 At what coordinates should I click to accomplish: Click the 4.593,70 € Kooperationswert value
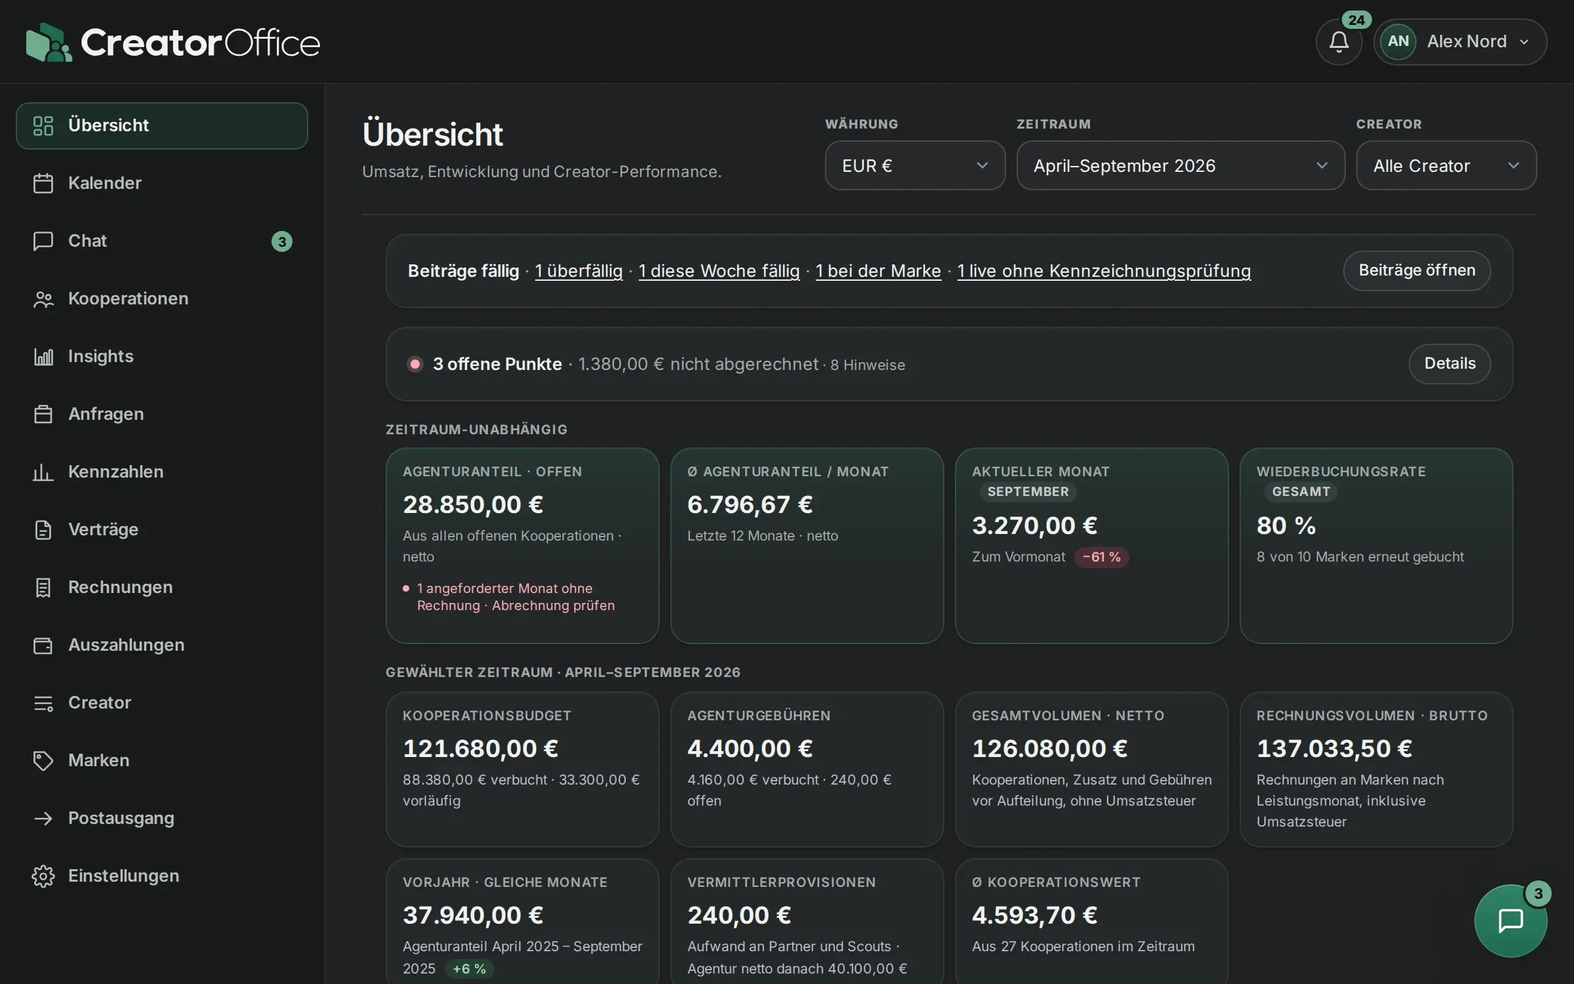(x=1034, y=915)
